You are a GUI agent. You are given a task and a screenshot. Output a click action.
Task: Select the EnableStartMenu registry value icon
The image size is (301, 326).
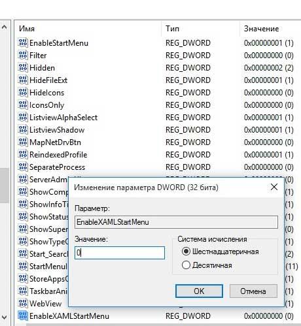tap(23, 42)
